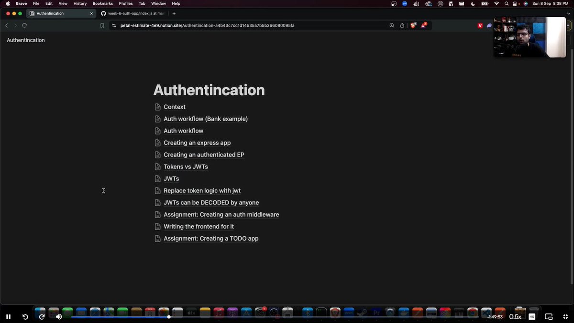Open the Bookmarks menu

pos(102,3)
